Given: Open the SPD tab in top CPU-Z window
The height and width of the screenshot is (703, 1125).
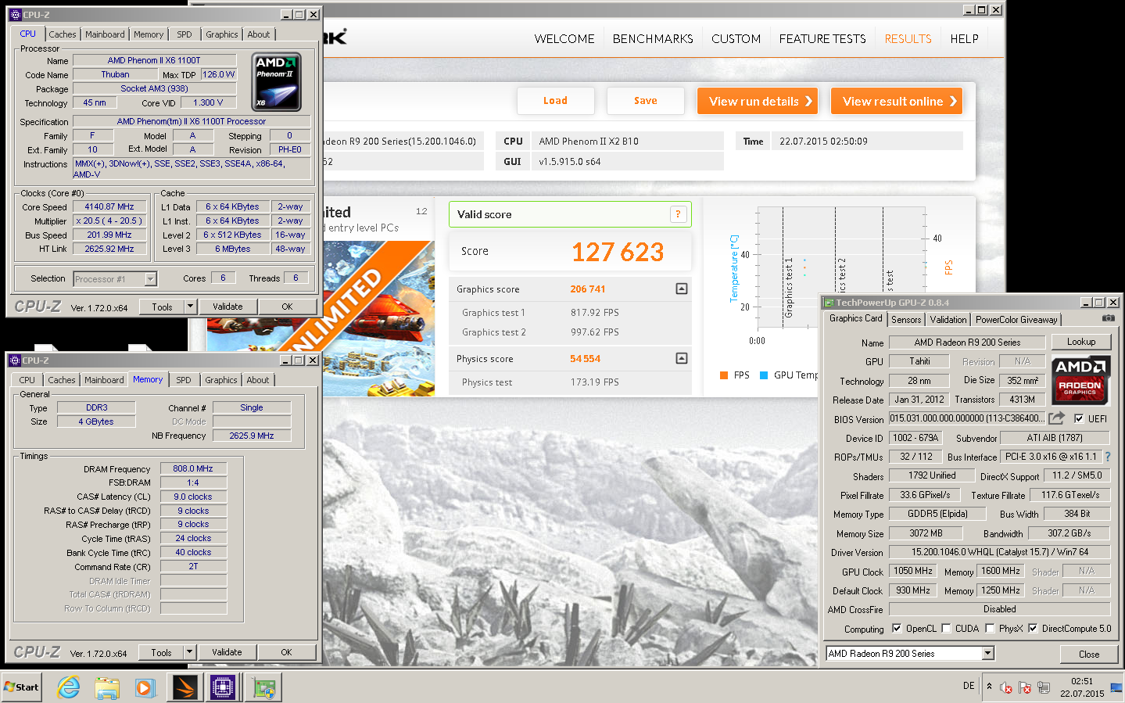Looking at the screenshot, I should click(185, 34).
